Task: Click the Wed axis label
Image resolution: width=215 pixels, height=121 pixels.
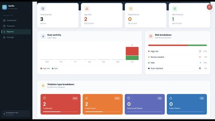Action: [x=47, y=62]
